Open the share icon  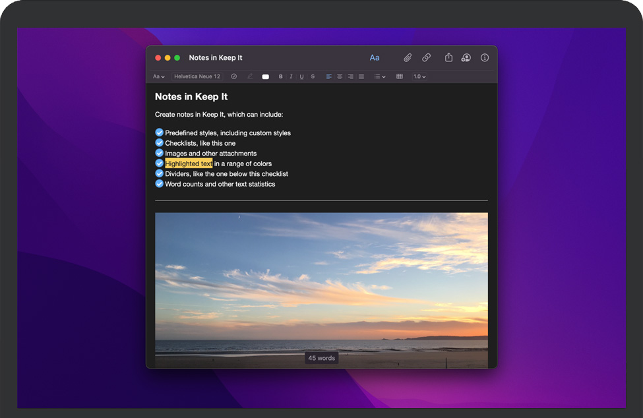click(448, 58)
